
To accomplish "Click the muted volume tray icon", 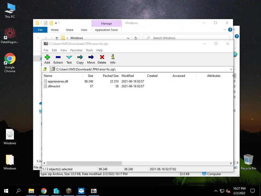I will 228,191.
